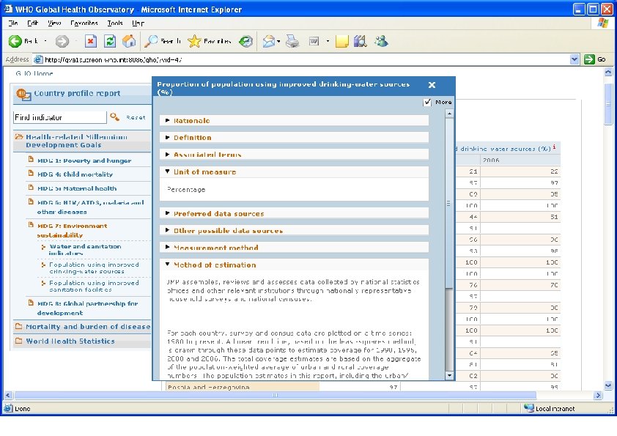Screen dimensions: 617x436
Task: Open the Help menu
Action: [x=138, y=23]
